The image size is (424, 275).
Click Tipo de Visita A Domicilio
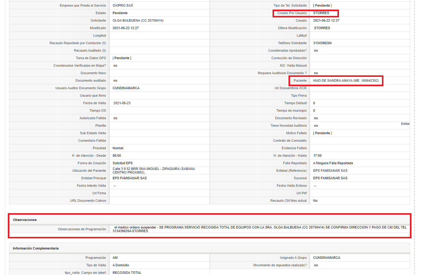(121, 265)
